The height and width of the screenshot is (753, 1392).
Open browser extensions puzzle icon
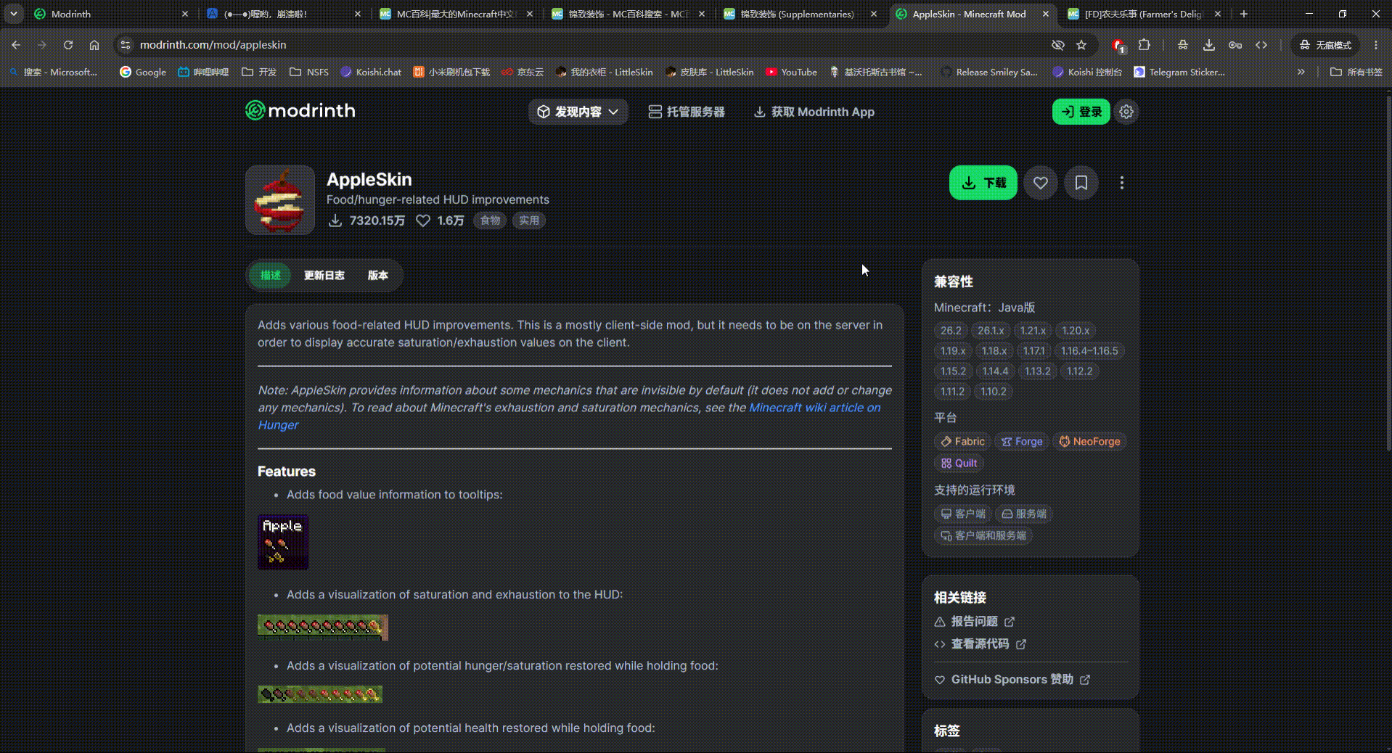[x=1145, y=45]
